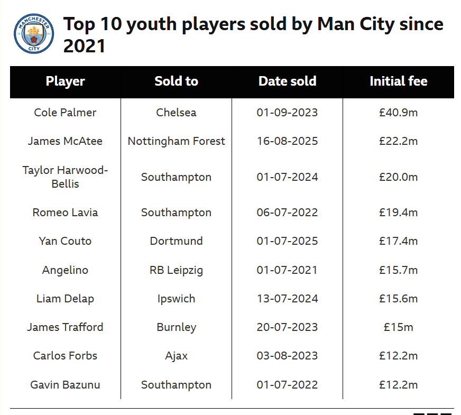Viewport: 461px width, 415px height.
Task: Select Romeo Lavia's £19.4m fee
Action: [x=399, y=213]
